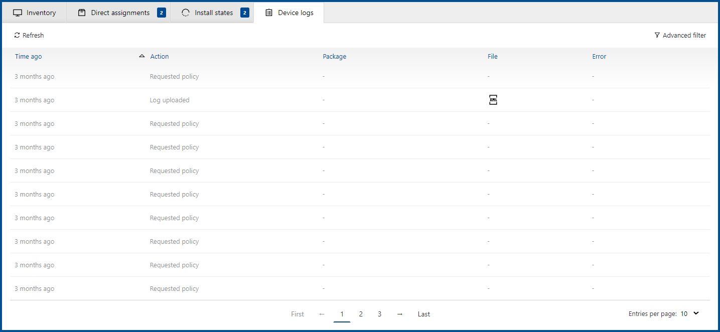Open the Advanced filter funnel icon

[x=657, y=36]
